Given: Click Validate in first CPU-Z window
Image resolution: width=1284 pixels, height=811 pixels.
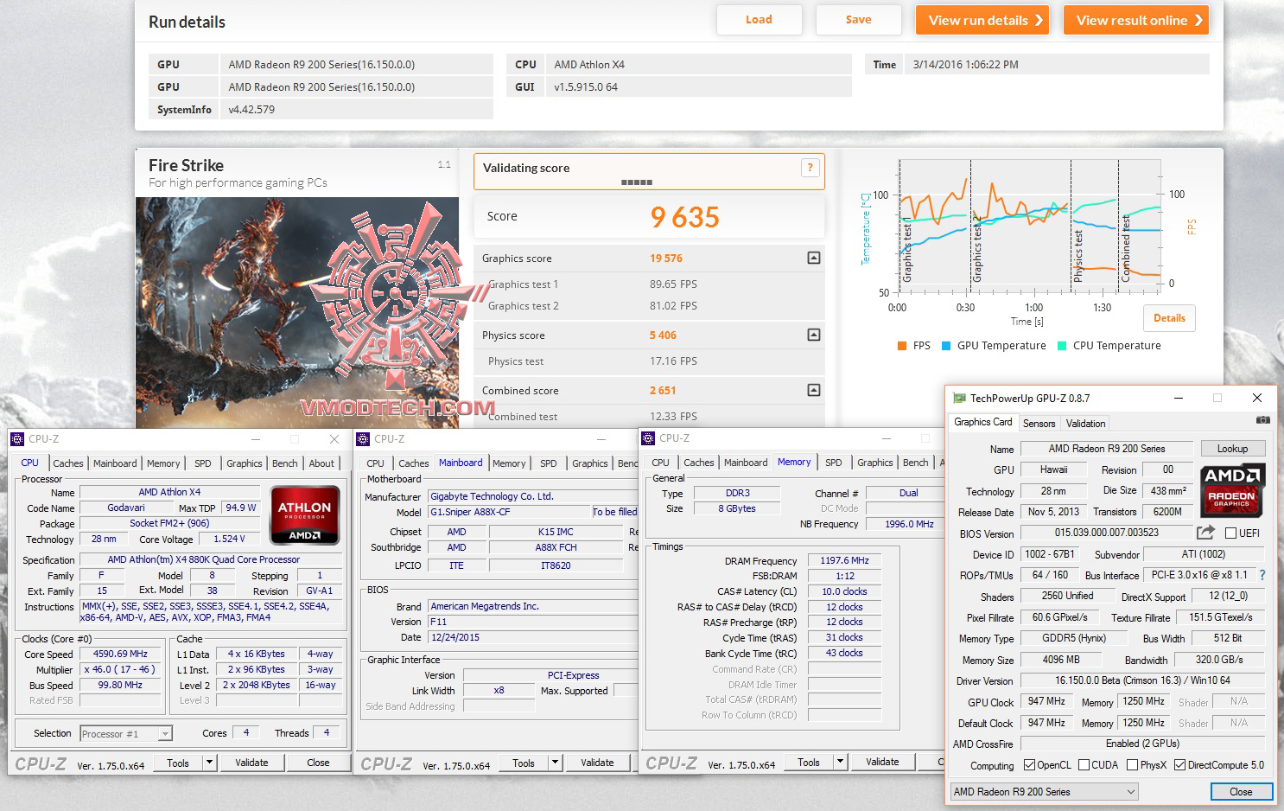Looking at the screenshot, I should tap(251, 763).
